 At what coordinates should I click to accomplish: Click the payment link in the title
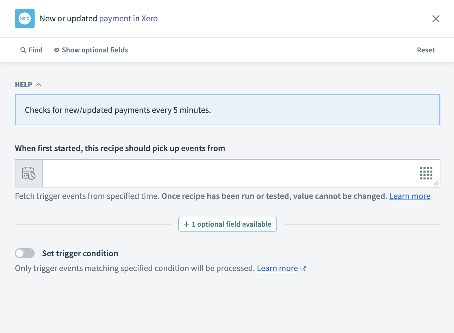[x=115, y=18]
